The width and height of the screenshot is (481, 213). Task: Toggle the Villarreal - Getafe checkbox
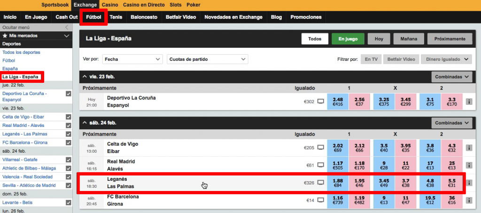pos(69,160)
